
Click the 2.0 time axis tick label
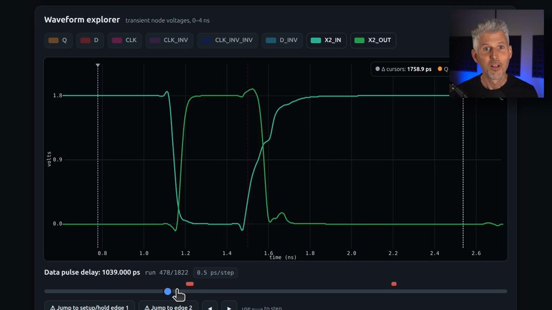(x=351, y=253)
